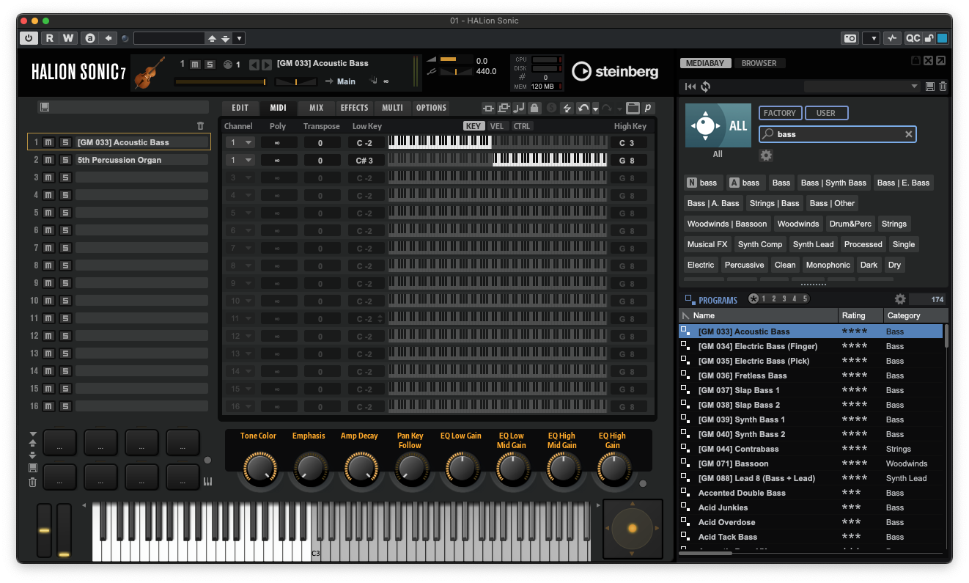The image size is (969, 583).
Task: Click the gear icon below the search field
Action: pos(766,155)
